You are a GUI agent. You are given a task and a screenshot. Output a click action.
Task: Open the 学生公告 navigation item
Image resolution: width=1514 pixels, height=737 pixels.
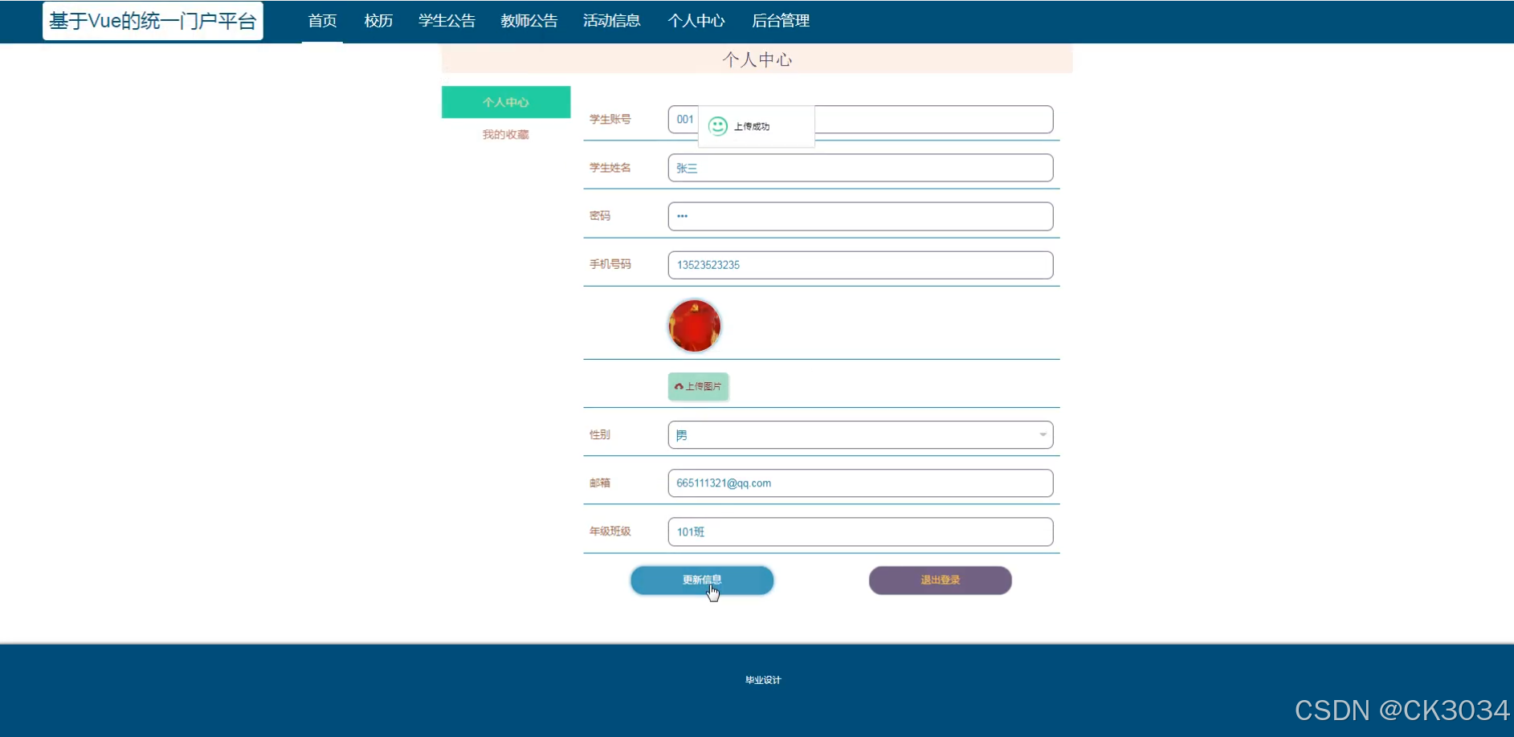point(447,21)
